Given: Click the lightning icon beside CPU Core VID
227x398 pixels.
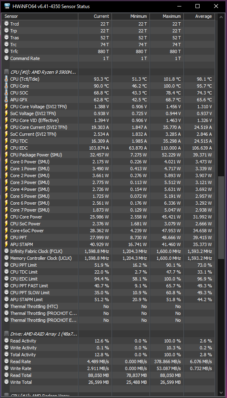Looking at the screenshot, I should [x=6, y=120].
